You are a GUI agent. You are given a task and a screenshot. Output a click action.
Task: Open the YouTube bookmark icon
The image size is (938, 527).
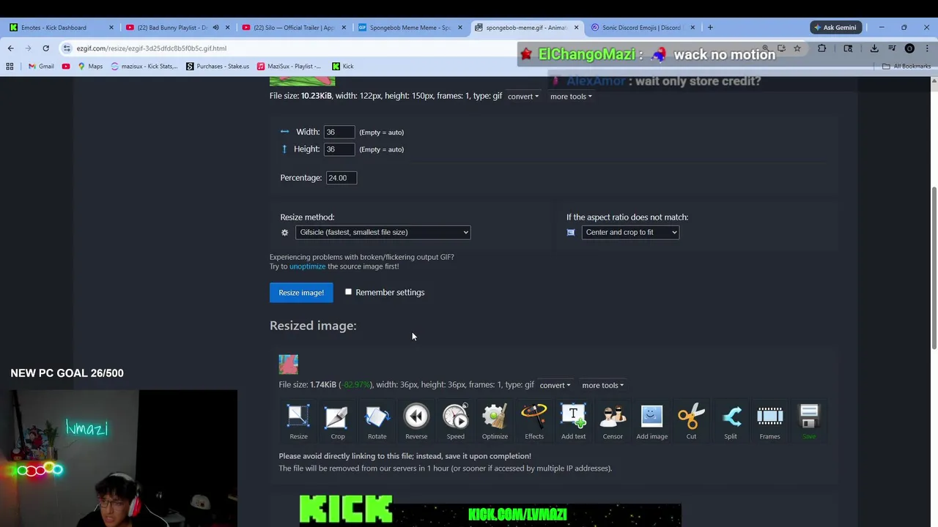click(65, 66)
